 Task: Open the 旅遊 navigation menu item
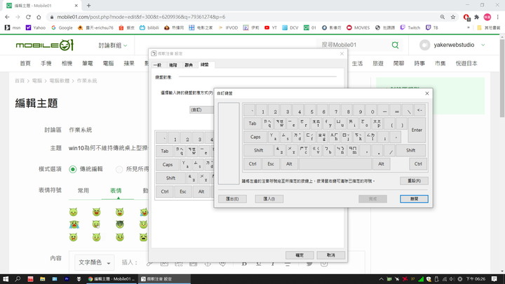point(378,63)
